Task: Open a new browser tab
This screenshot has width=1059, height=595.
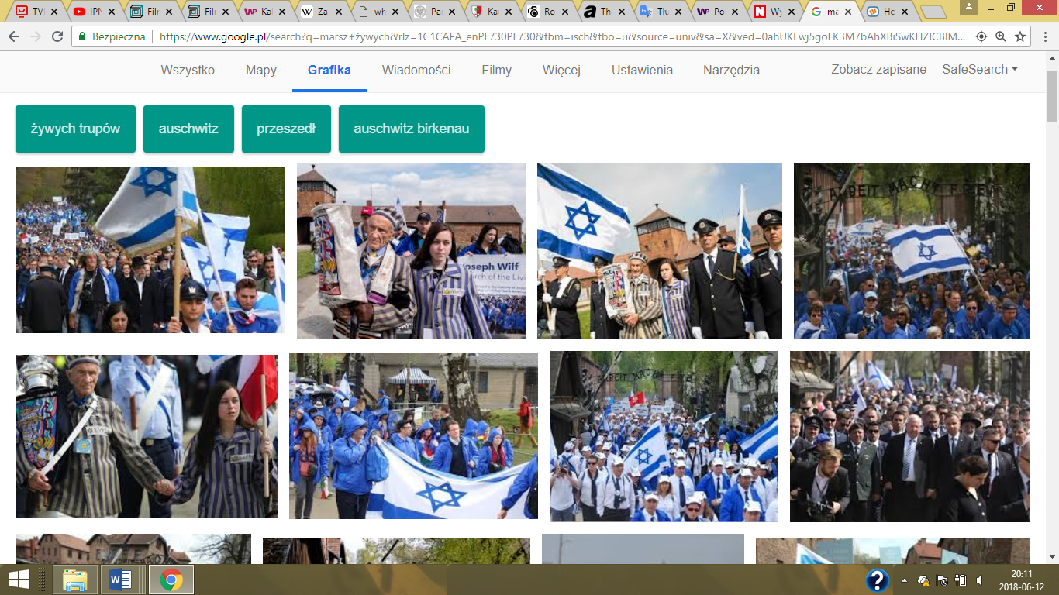Action: [x=933, y=12]
